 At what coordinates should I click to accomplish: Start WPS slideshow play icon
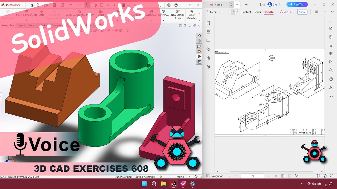(x=325, y=176)
